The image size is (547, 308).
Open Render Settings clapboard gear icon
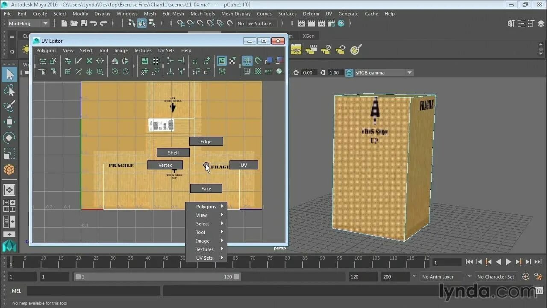point(331,24)
